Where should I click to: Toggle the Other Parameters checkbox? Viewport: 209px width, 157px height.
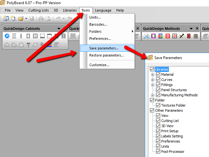152,110
